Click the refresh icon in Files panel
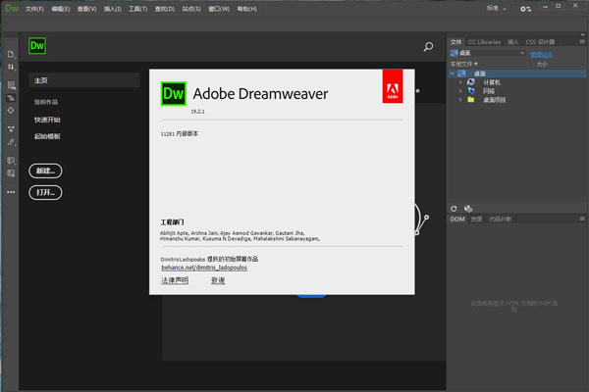 click(454, 209)
